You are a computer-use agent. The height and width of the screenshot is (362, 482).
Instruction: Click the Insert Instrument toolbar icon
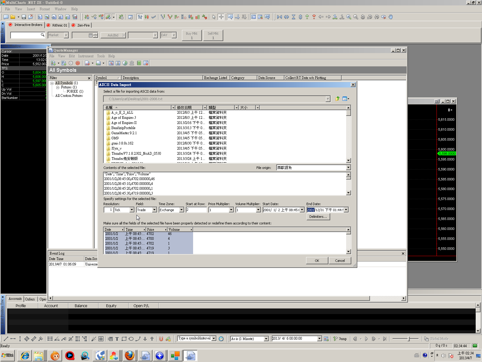coord(87,17)
